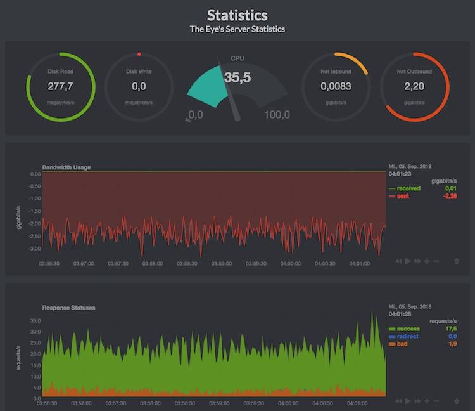Click the Disk Write value 0,0
This screenshot has width=475, height=411.
click(x=139, y=86)
